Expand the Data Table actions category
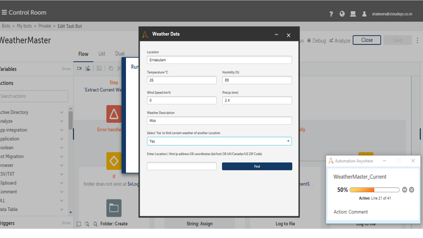Screen dimensions: 423x238 click(61, 210)
